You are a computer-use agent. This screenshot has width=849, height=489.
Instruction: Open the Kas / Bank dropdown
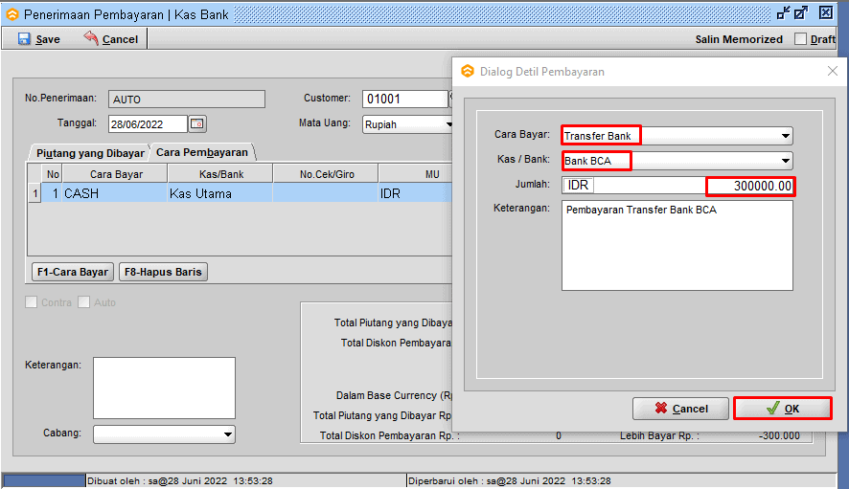785,161
